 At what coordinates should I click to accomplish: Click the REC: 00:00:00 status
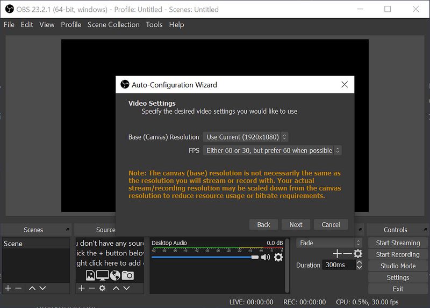click(x=304, y=302)
